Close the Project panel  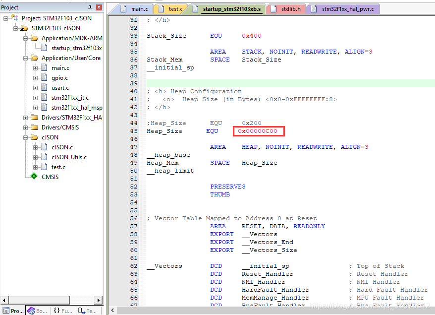(x=98, y=7)
